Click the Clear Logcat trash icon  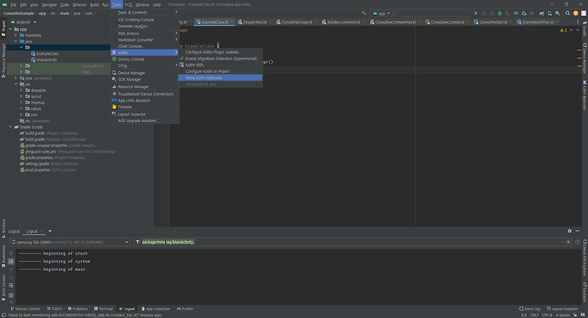[x=11, y=253]
